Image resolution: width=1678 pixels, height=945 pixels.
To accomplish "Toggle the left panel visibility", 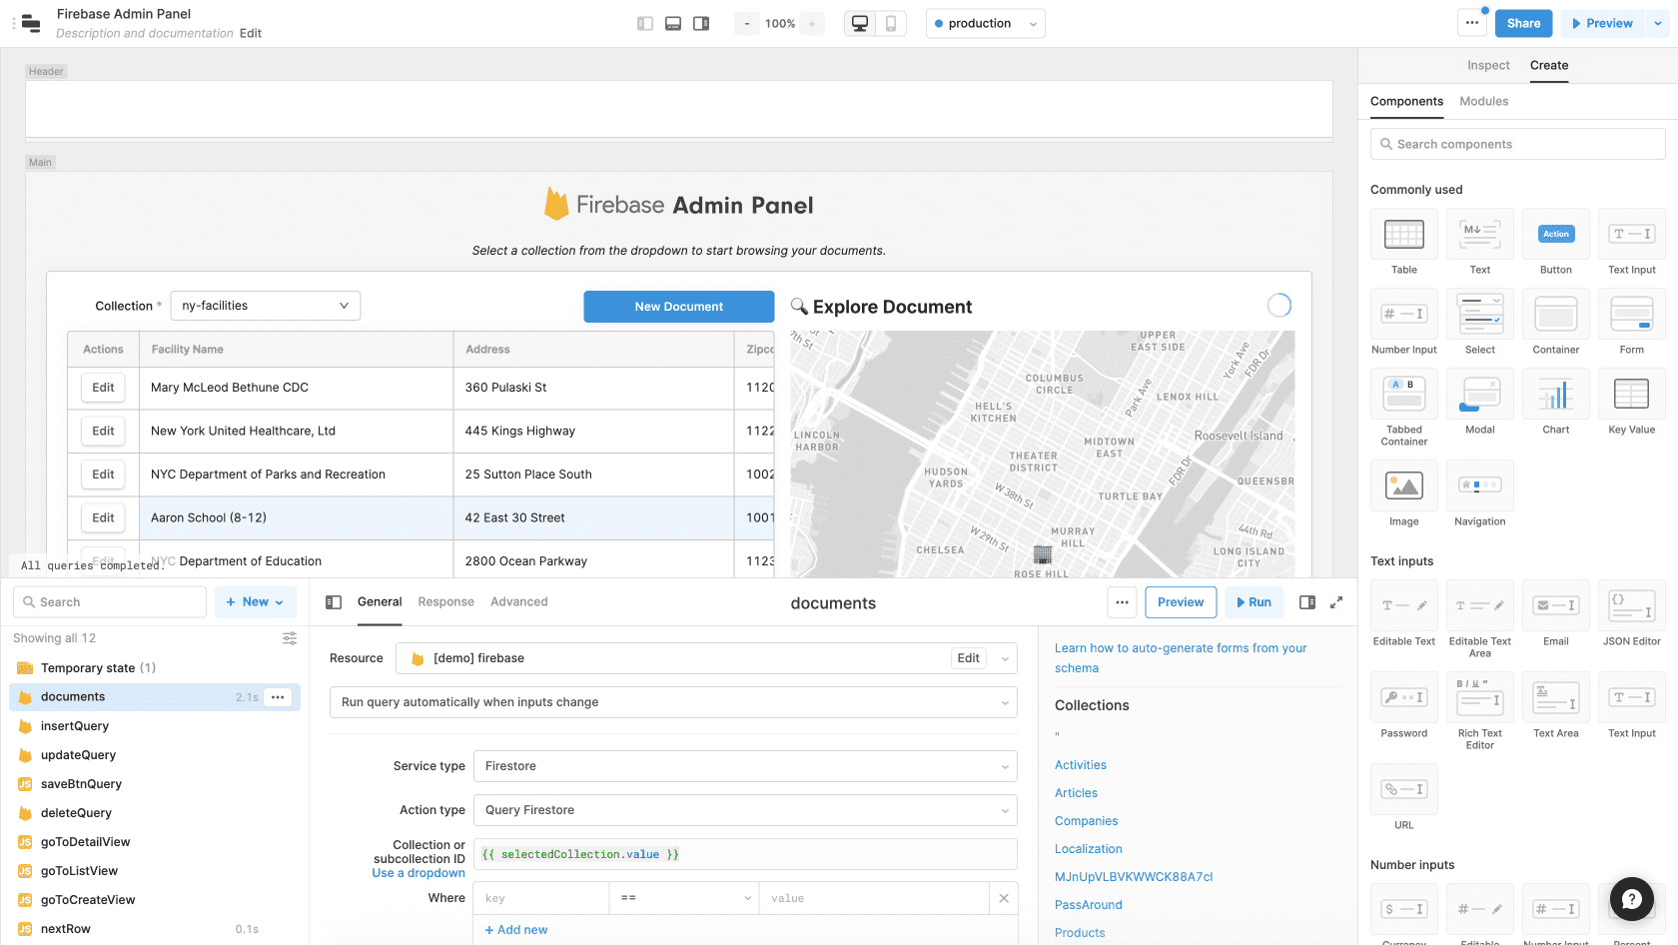I will 645,24.
